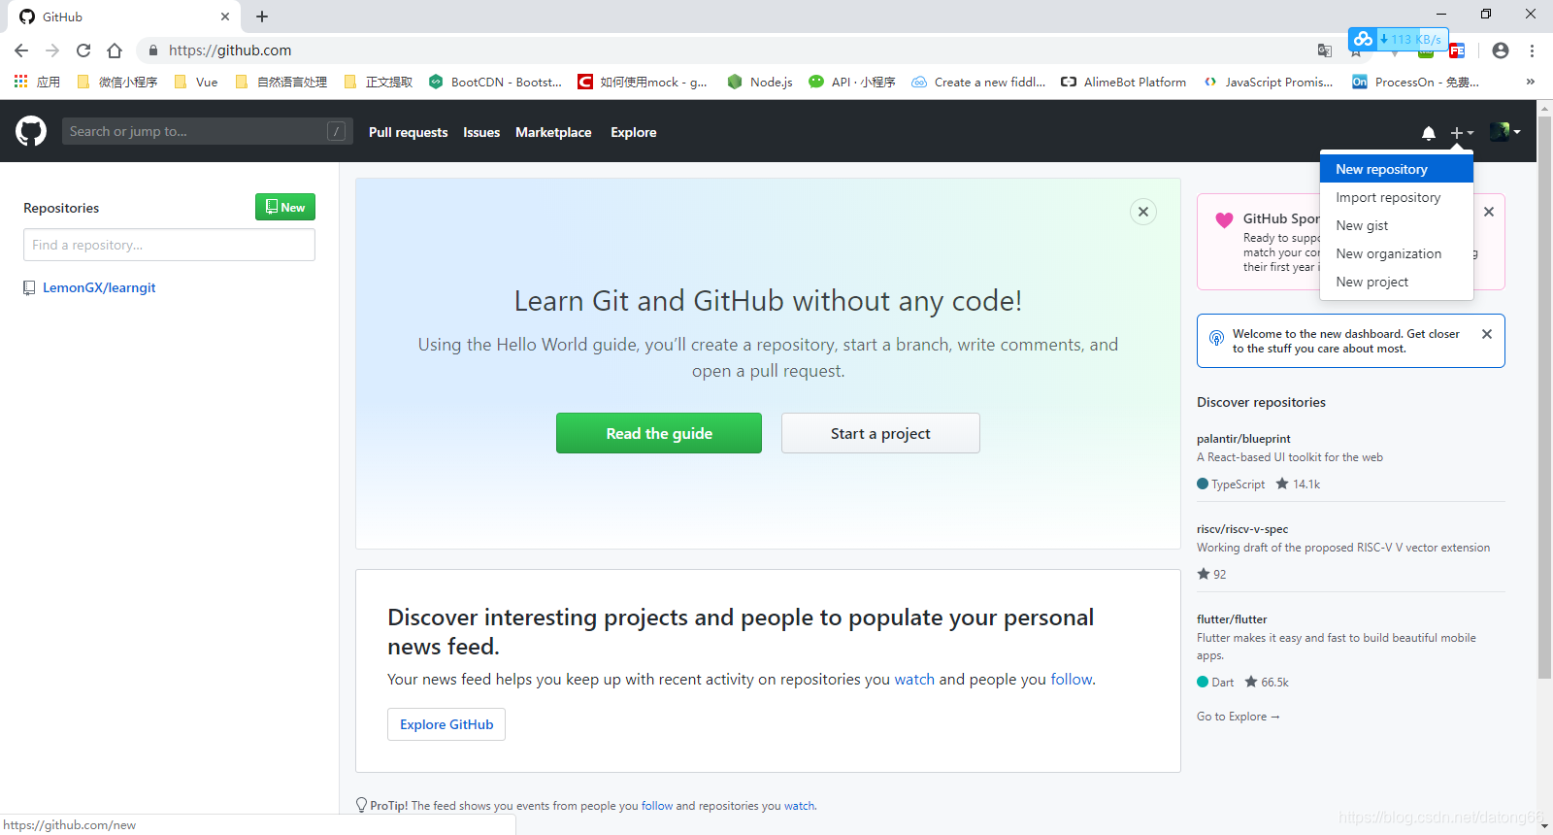Click the plus create-new icon
This screenshot has width=1553, height=835.
pyautogui.click(x=1462, y=133)
